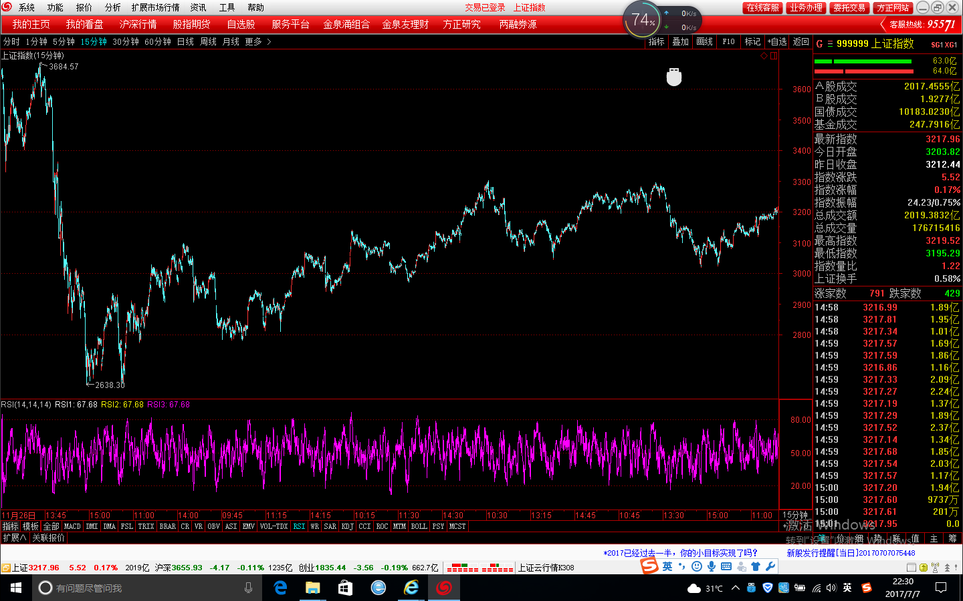The image size is (963, 601).
Task: Switch to the 方正研究 tab
Action: (461, 24)
